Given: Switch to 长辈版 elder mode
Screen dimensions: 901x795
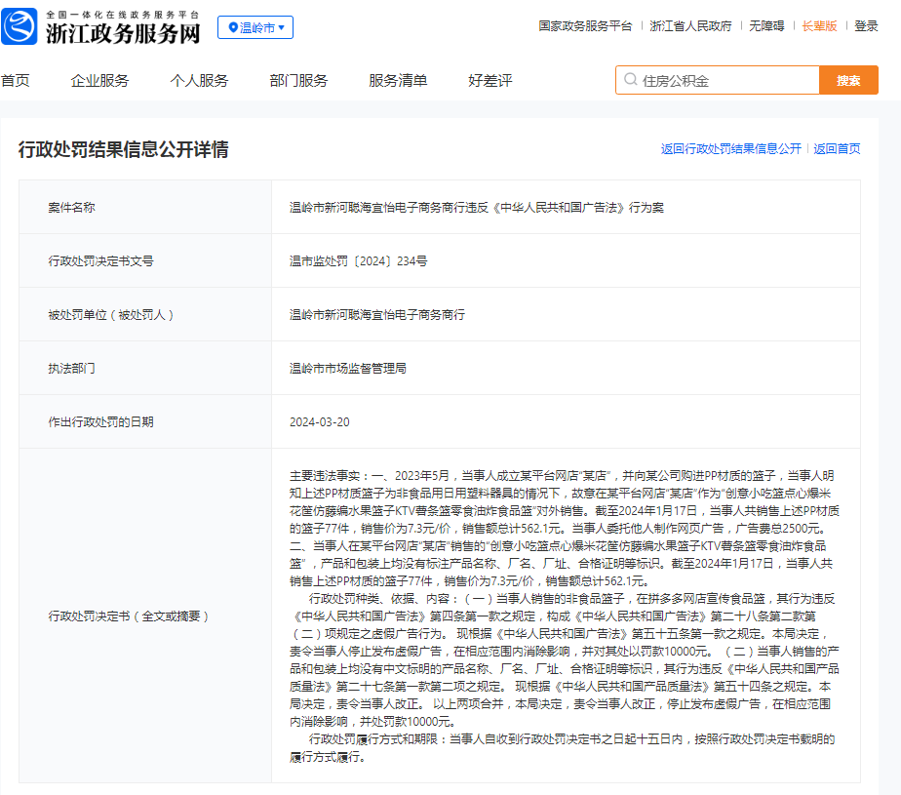Looking at the screenshot, I should coord(819,26).
